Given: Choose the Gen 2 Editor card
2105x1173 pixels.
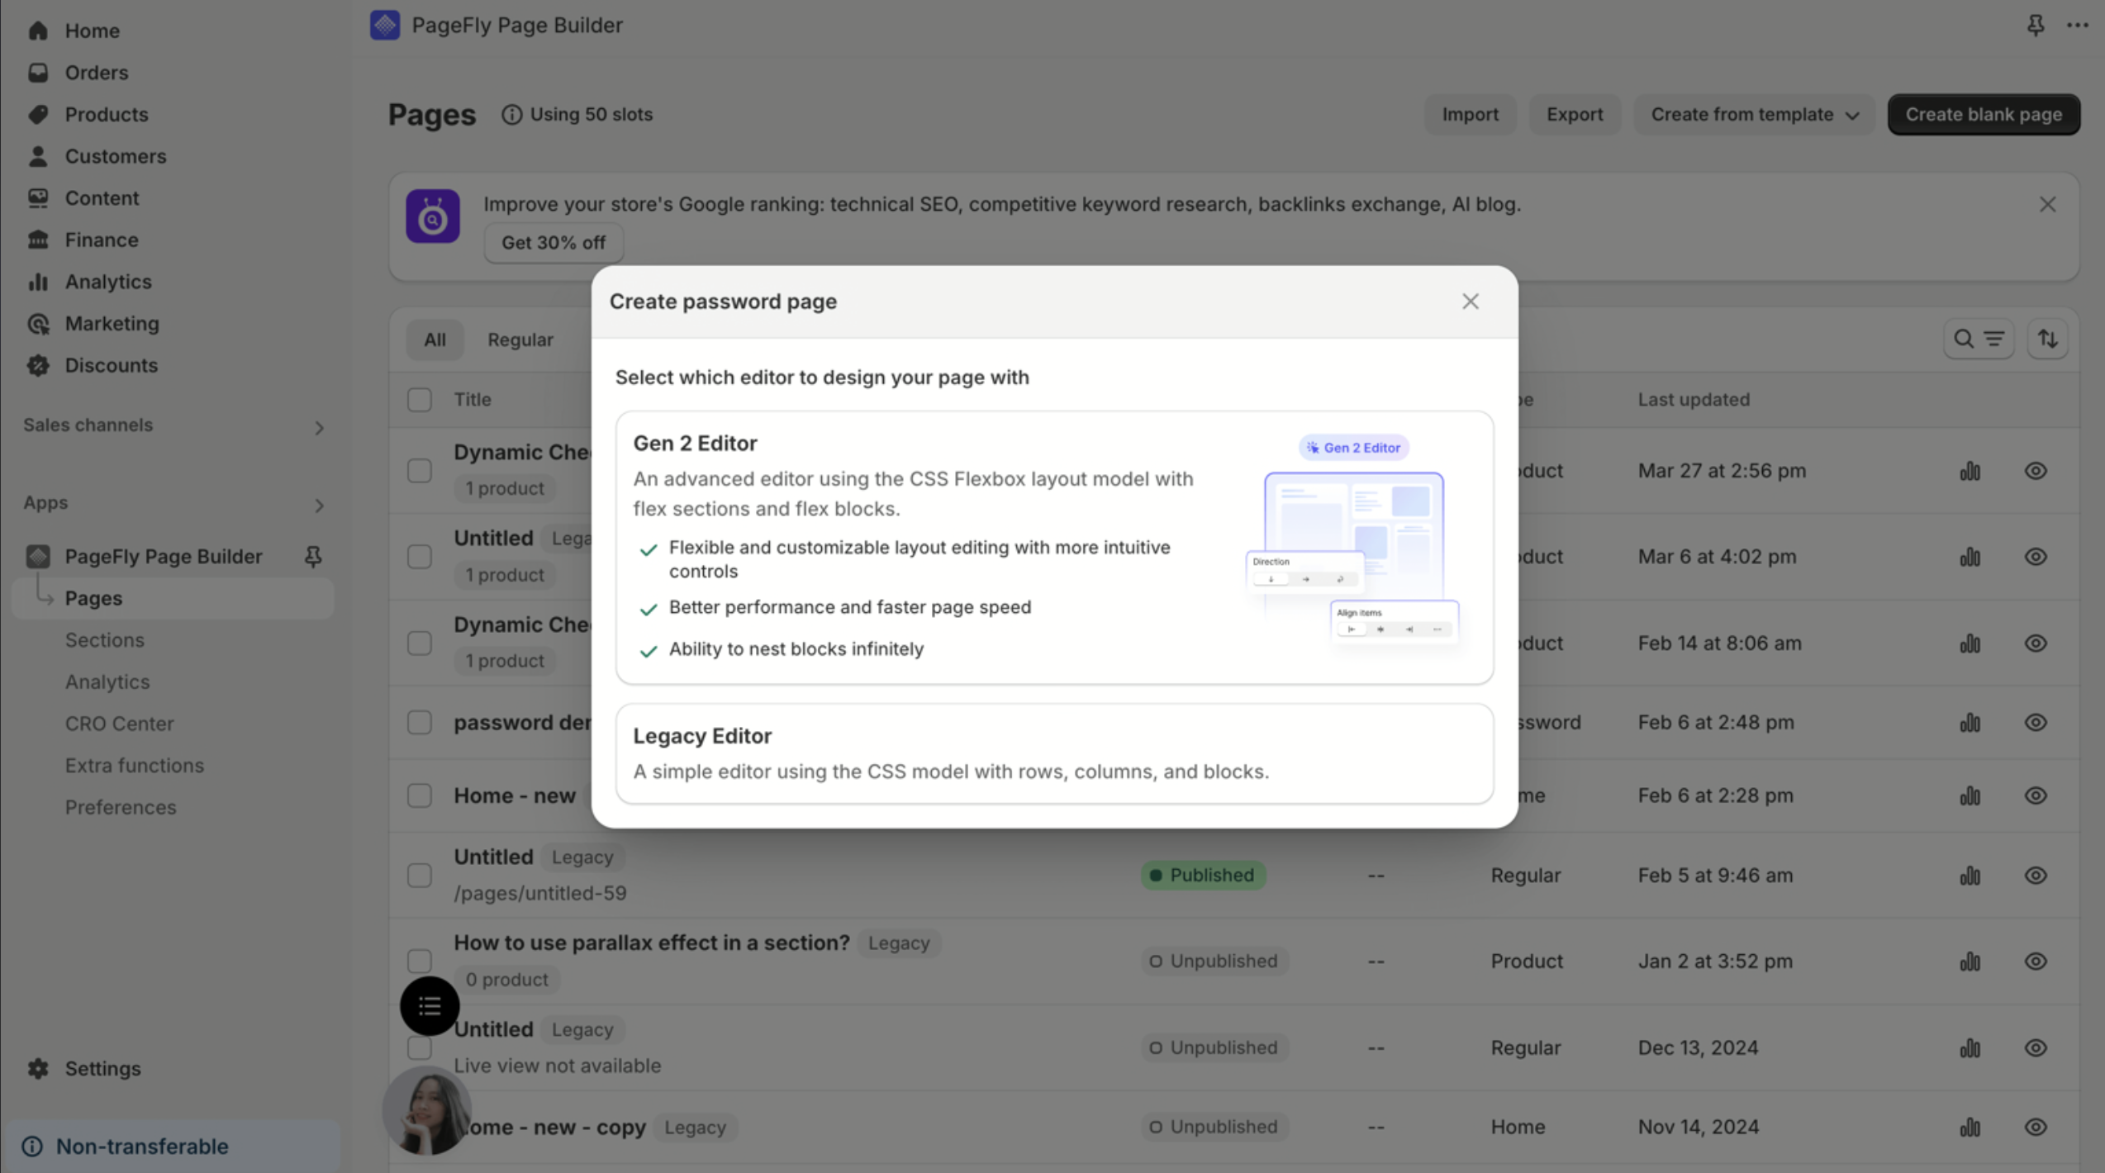Looking at the screenshot, I should tap(1054, 548).
